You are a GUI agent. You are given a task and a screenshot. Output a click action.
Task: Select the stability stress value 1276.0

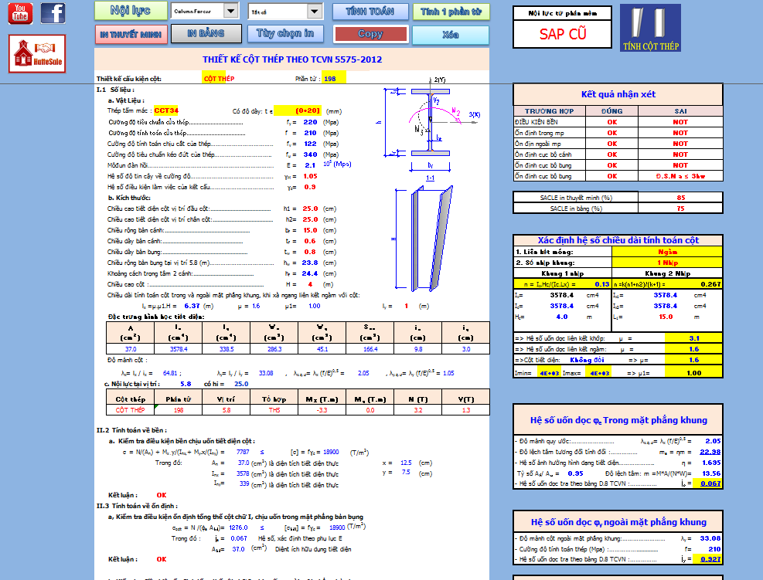(x=238, y=528)
